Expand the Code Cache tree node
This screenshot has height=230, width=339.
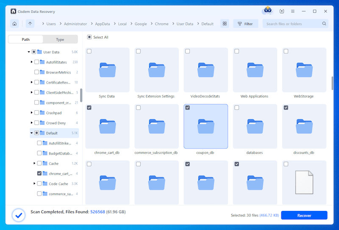[x=34, y=184]
